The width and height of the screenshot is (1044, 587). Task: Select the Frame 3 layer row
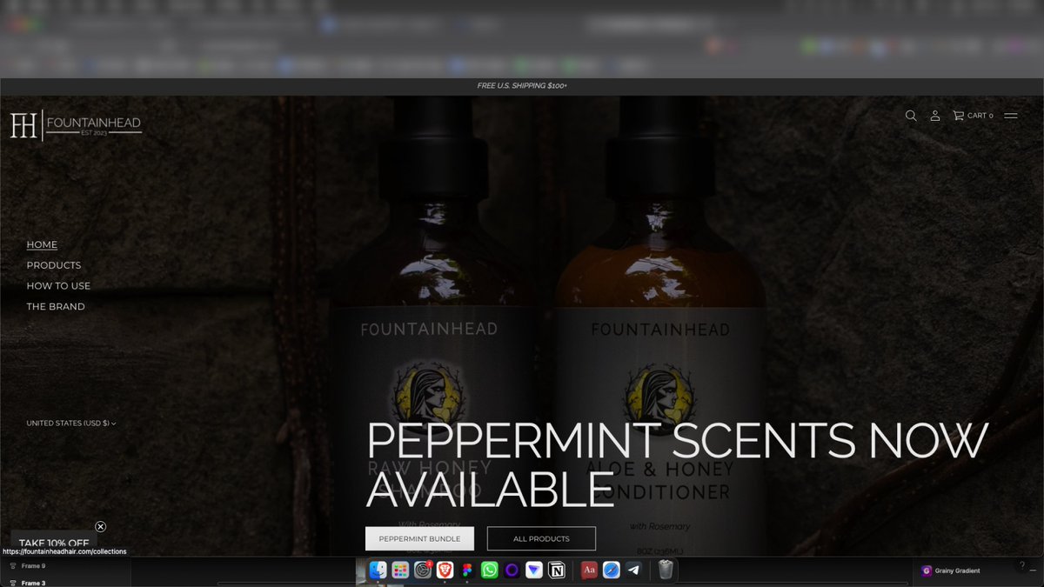[x=65, y=583]
